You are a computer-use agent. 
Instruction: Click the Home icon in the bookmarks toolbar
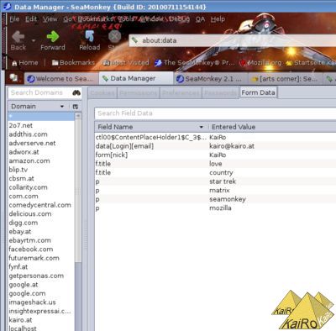coord(14,63)
